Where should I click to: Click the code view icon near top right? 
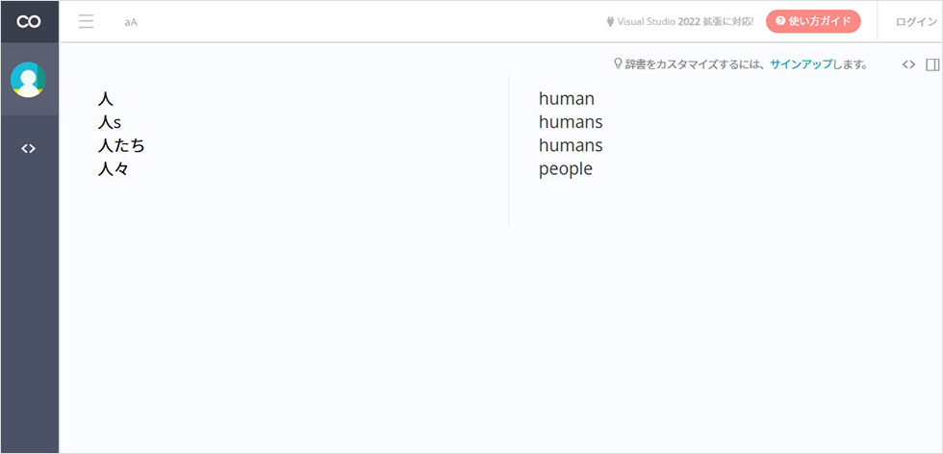(x=908, y=64)
